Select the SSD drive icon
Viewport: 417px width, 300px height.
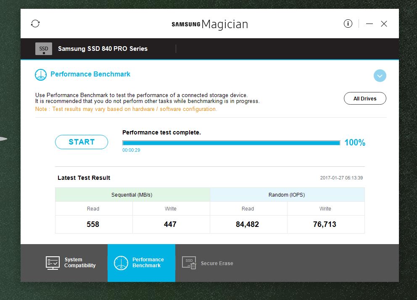point(44,49)
